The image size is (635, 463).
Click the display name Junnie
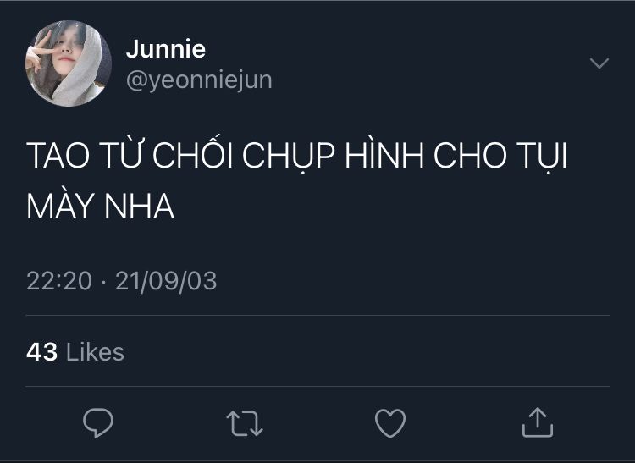[x=166, y=49]
